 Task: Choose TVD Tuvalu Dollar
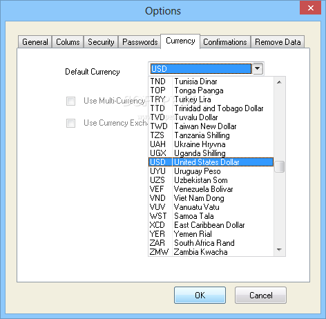click(211, 117)
